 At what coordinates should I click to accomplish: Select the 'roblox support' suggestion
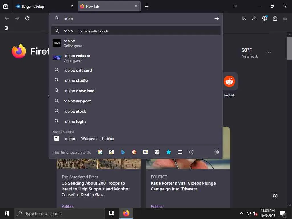[136, 101]
